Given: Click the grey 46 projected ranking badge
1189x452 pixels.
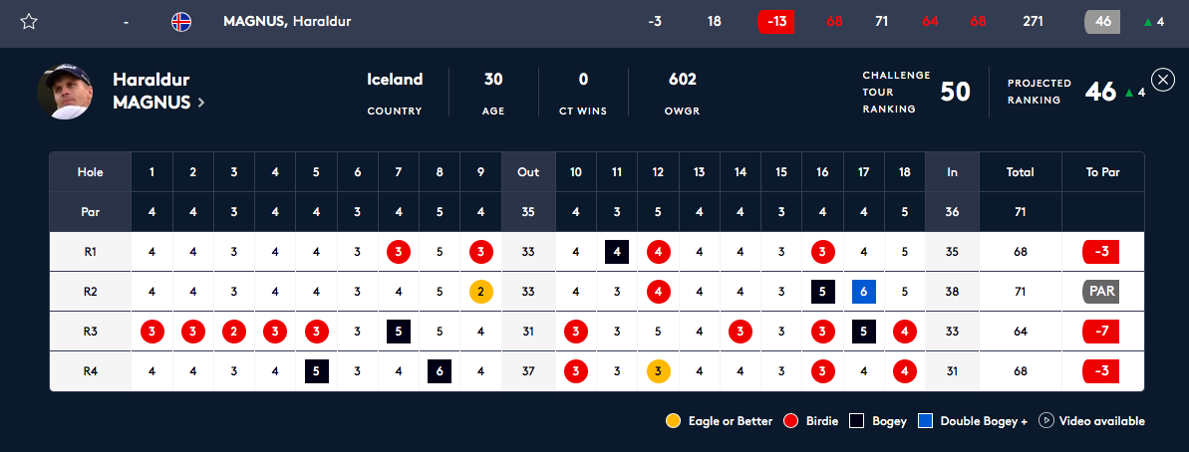Looking at the screenshot, I should pyautogui.click(x=1102, y=22).
